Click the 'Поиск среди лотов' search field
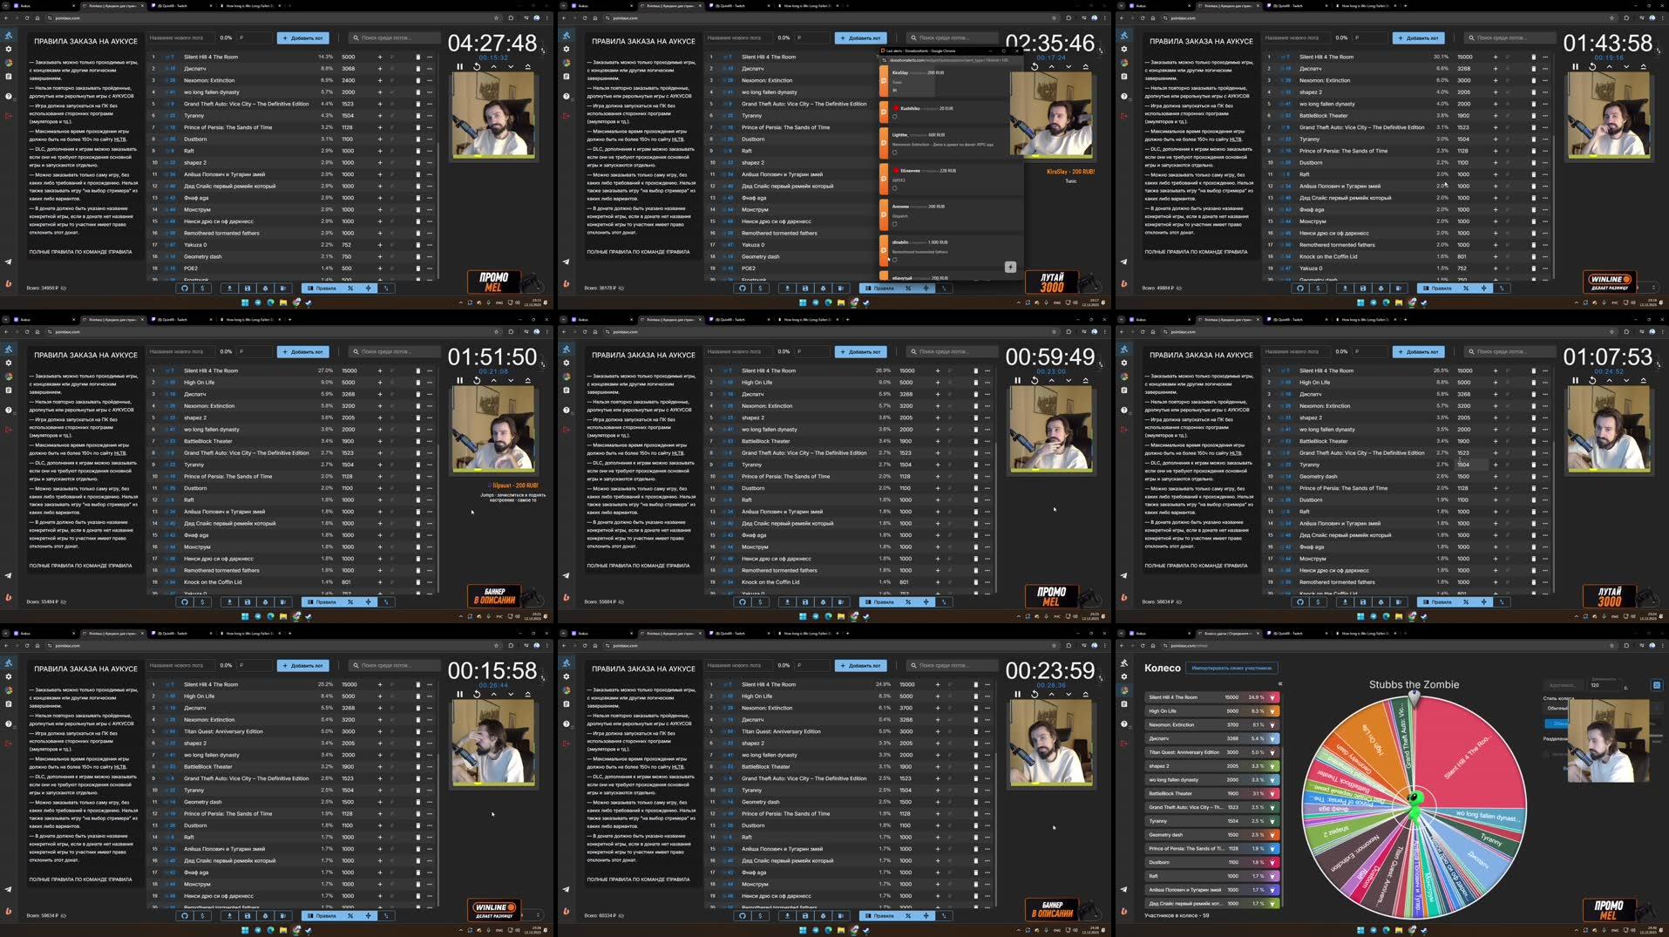Viewport: 1669px width, 937px height. coord(392,37)
